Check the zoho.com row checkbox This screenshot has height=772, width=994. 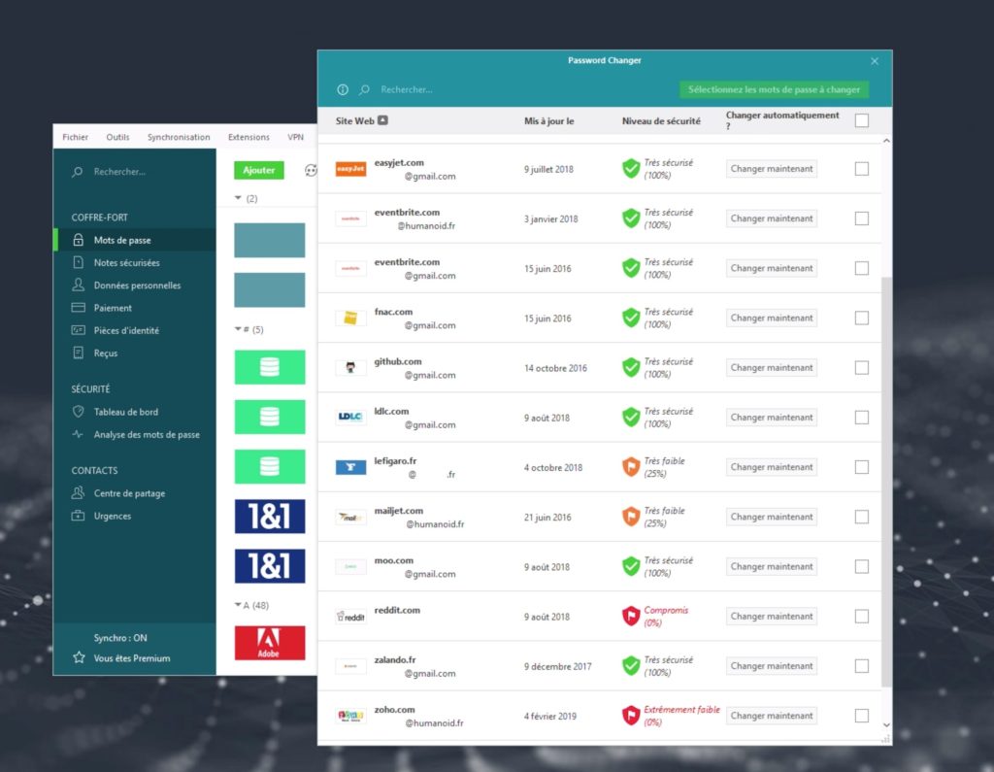pyautogui.click(x=862, y=716)
